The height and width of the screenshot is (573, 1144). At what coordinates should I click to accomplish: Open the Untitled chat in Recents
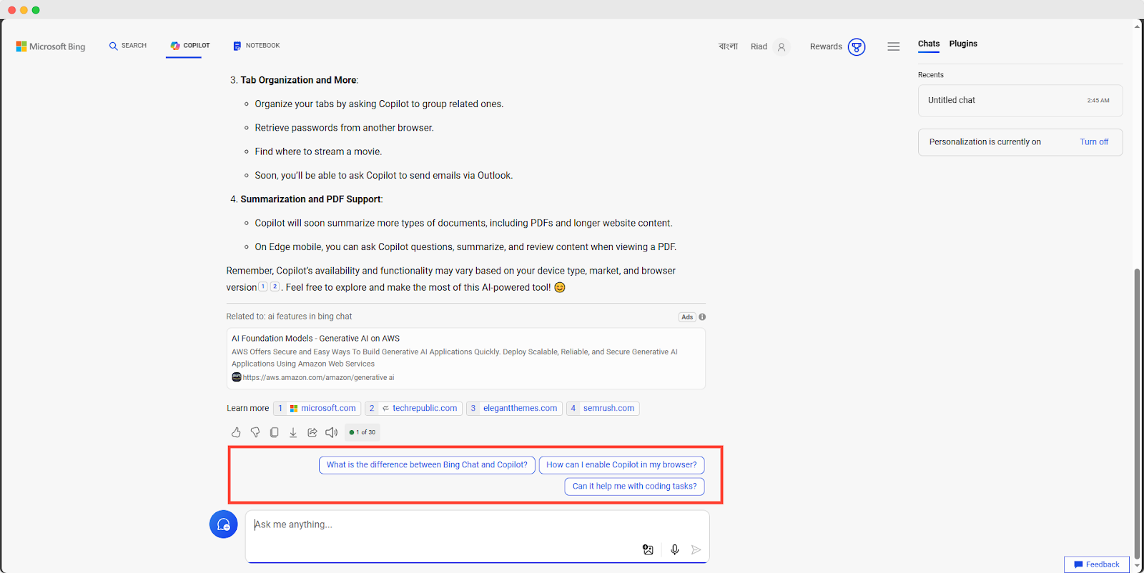[x=1020, y=101]
